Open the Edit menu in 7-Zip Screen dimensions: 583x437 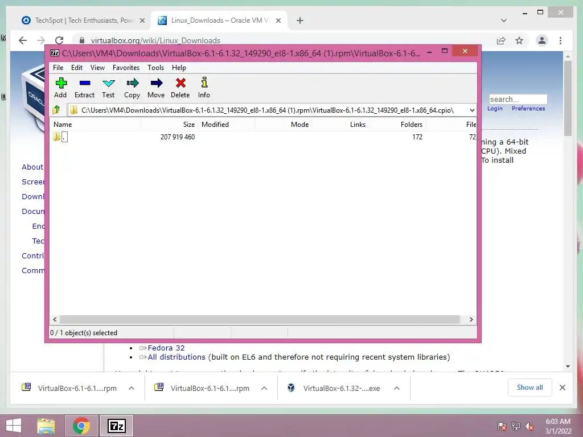[x=77, y=68]
